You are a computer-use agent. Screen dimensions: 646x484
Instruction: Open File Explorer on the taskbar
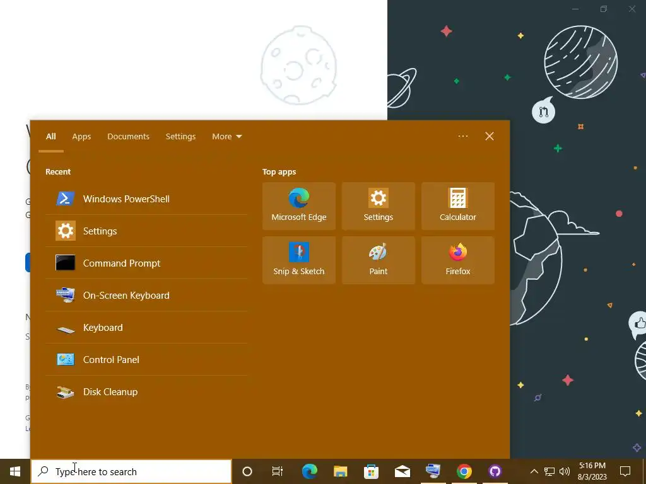[x=340, y=471]
